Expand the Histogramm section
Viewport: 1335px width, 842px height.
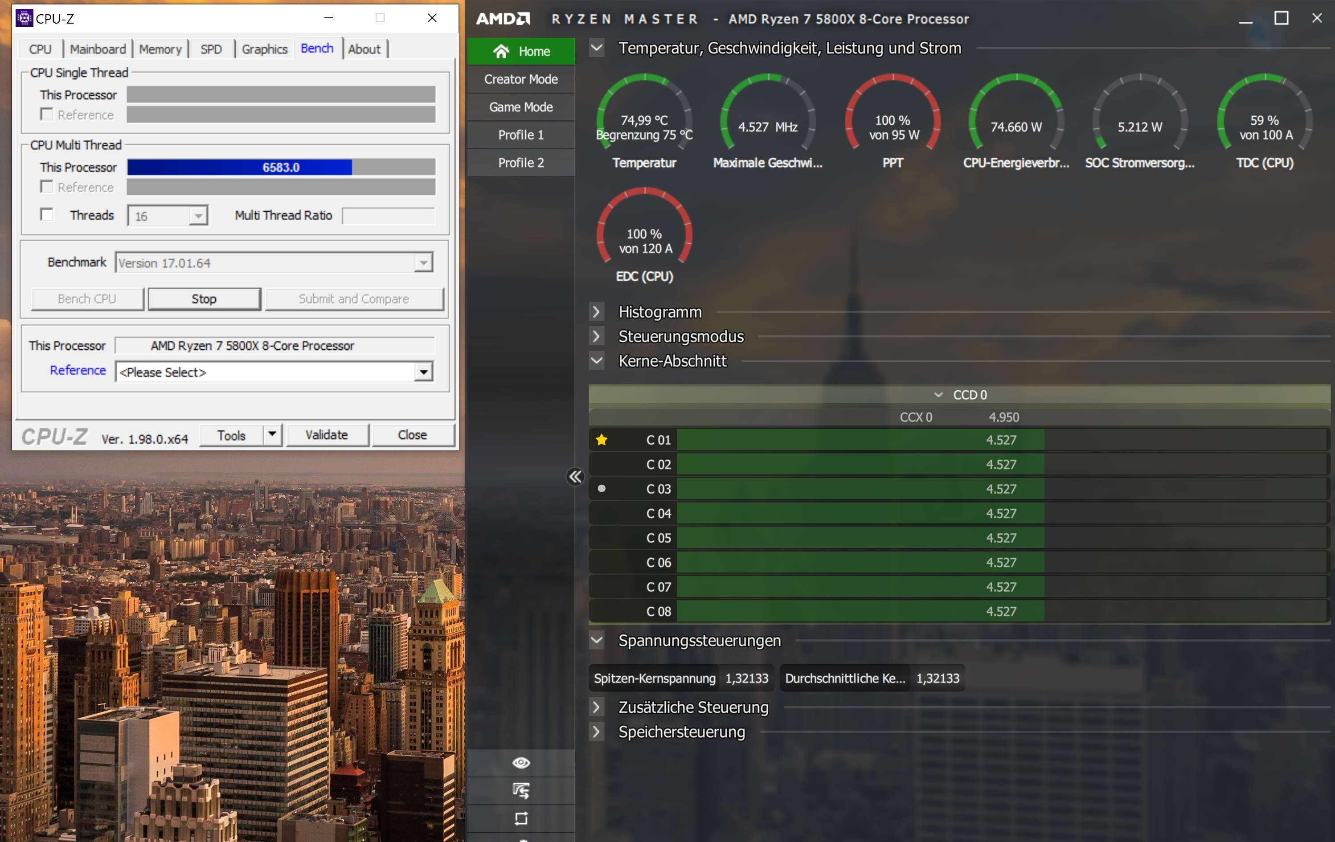[596, 312]
